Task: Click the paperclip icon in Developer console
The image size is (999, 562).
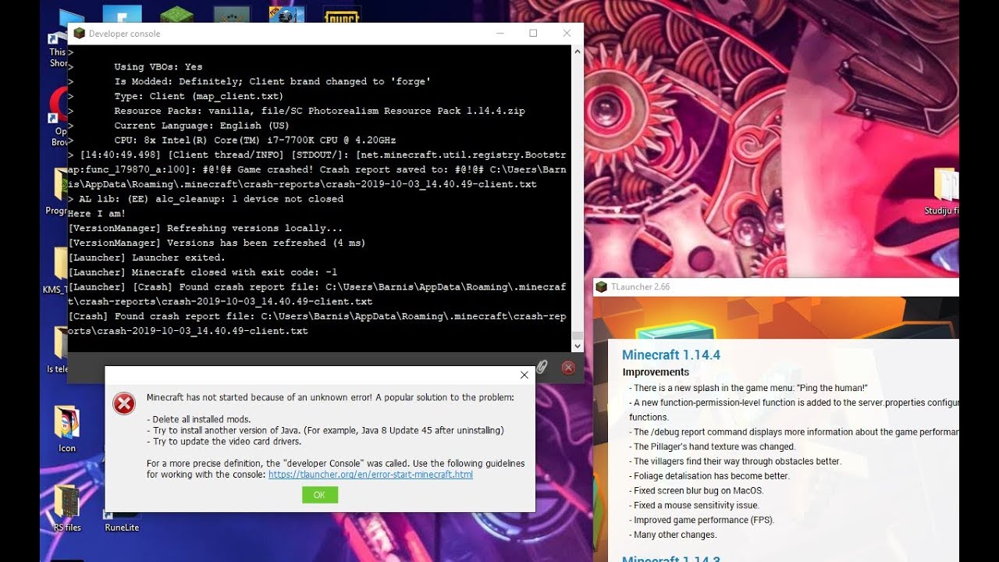Action: pyautogui.click(x=542, y=367)
